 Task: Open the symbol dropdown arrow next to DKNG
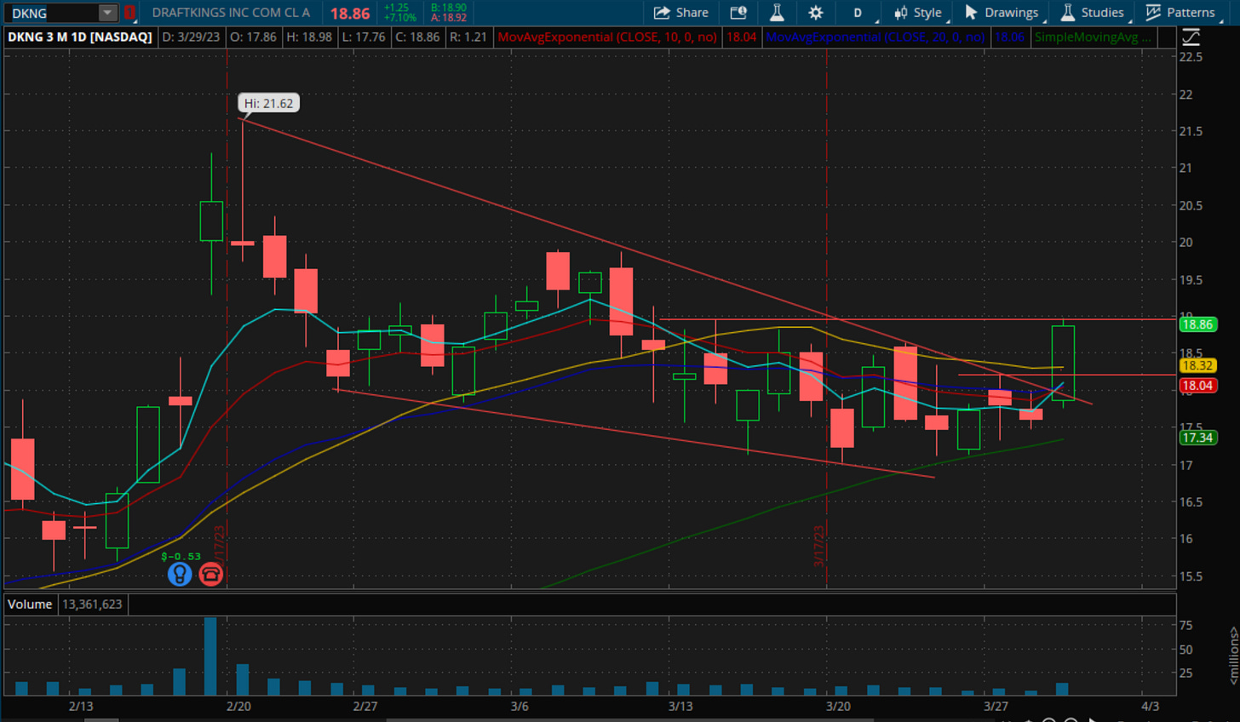107,13
